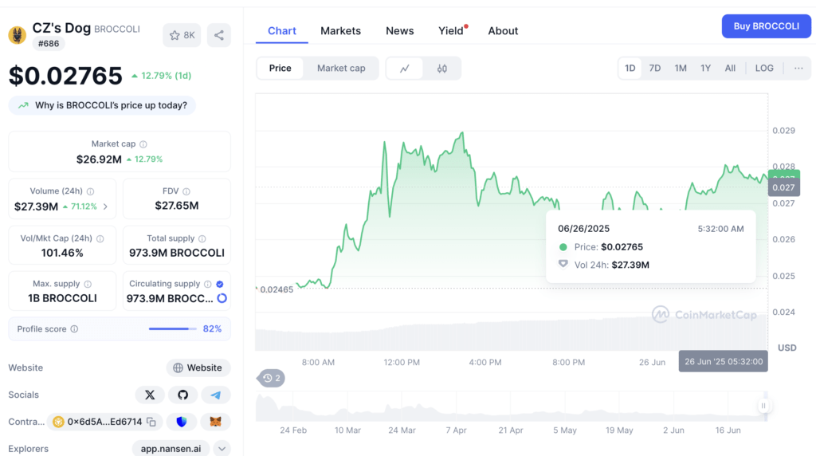Click the chart history events badge 2
This screenshot has height=456, width=816.
271,378
